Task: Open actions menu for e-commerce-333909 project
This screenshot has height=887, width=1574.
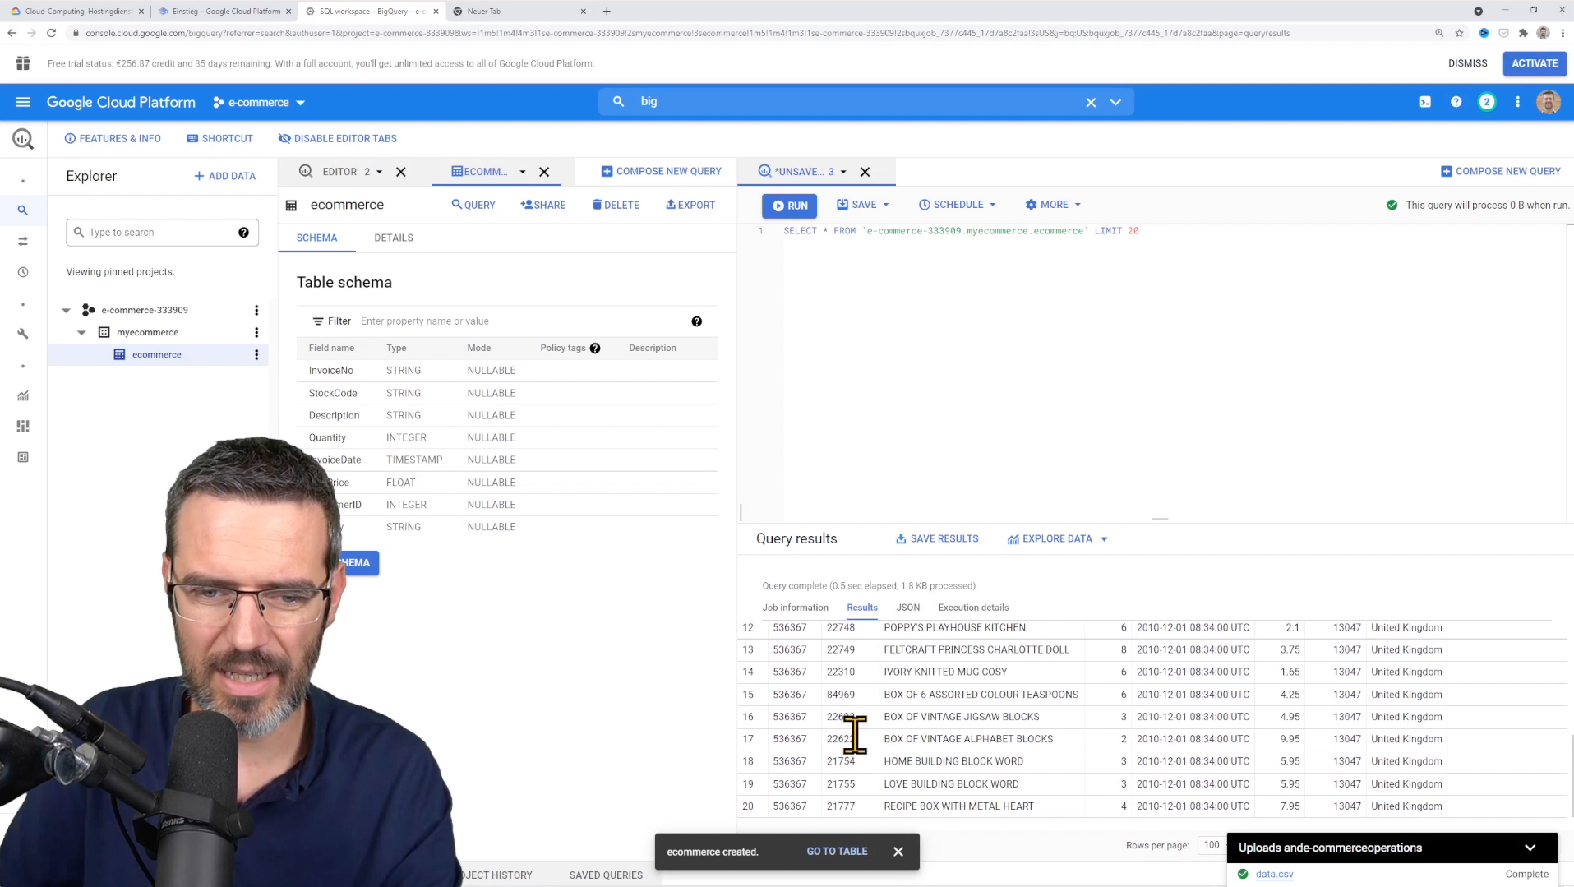Action: [x=256, y=310]
